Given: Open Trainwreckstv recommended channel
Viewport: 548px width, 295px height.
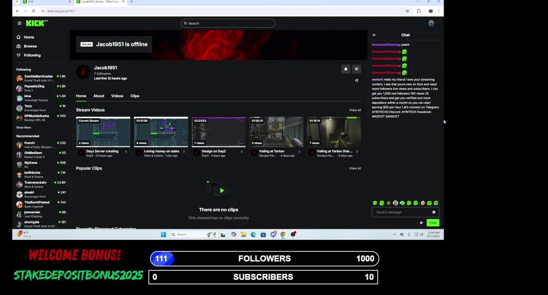Looking at the screenshot, I should (41, 184).
